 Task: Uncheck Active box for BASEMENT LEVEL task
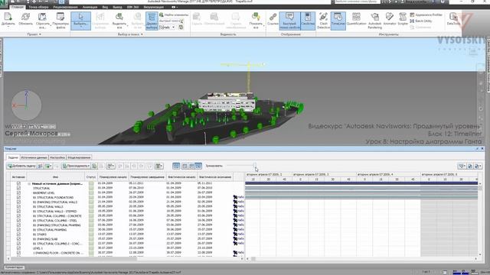pos(18,192)
